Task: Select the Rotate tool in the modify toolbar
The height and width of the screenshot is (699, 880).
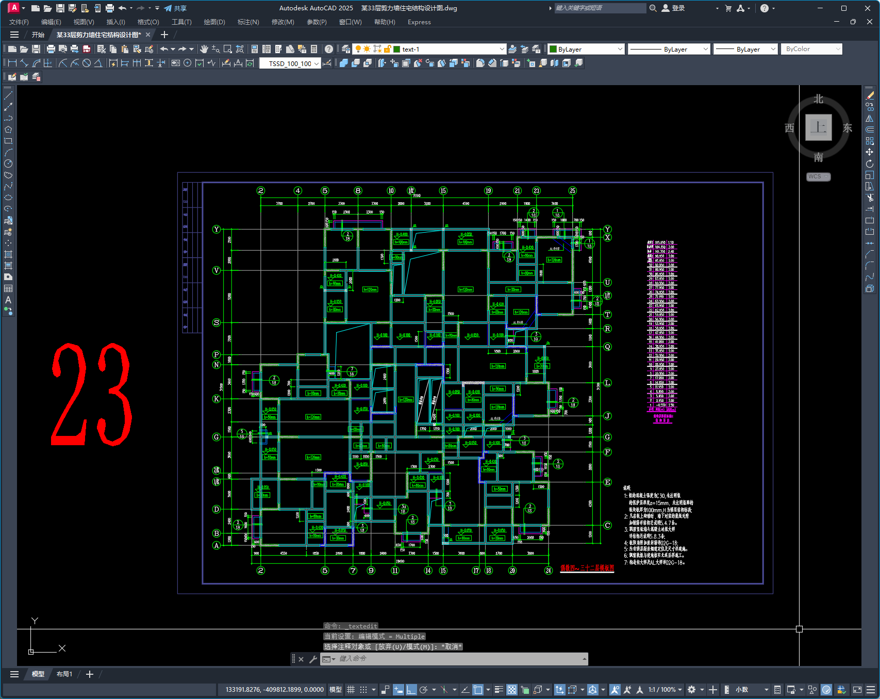Action: point(870,164)
